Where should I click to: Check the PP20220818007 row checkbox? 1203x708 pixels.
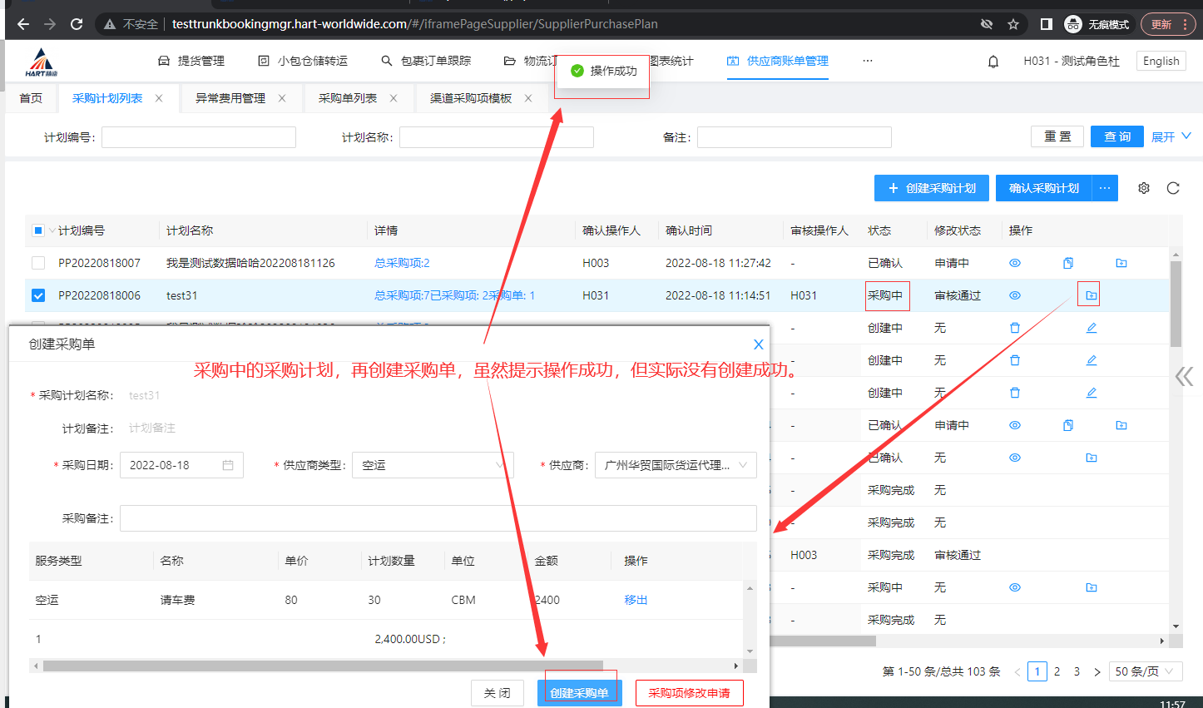[38, 263]
